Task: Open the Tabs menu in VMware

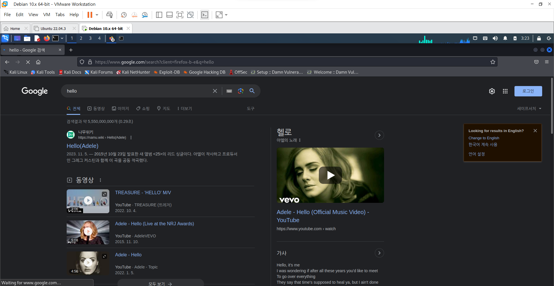Action: [60, 14]
